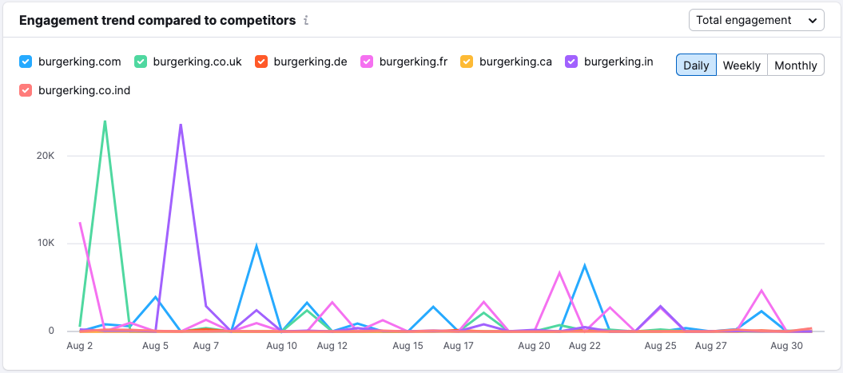Open the Total engagement dropdown
843x373 pixels.
[x=757, y=21]
